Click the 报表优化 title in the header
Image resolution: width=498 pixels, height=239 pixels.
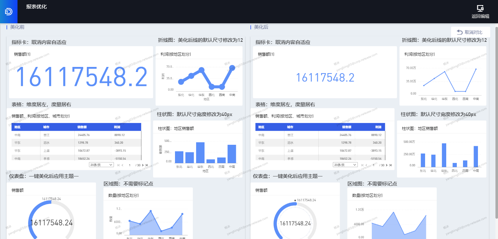pyautogui.click(x=36, y=7)
